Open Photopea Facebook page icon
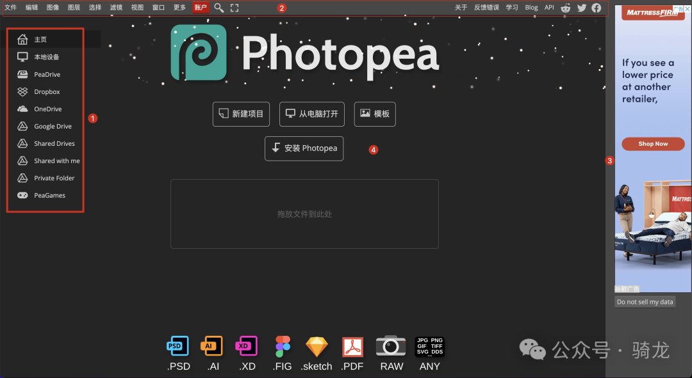The width and height of the screenshot is (692, 378). click(597, 8)
